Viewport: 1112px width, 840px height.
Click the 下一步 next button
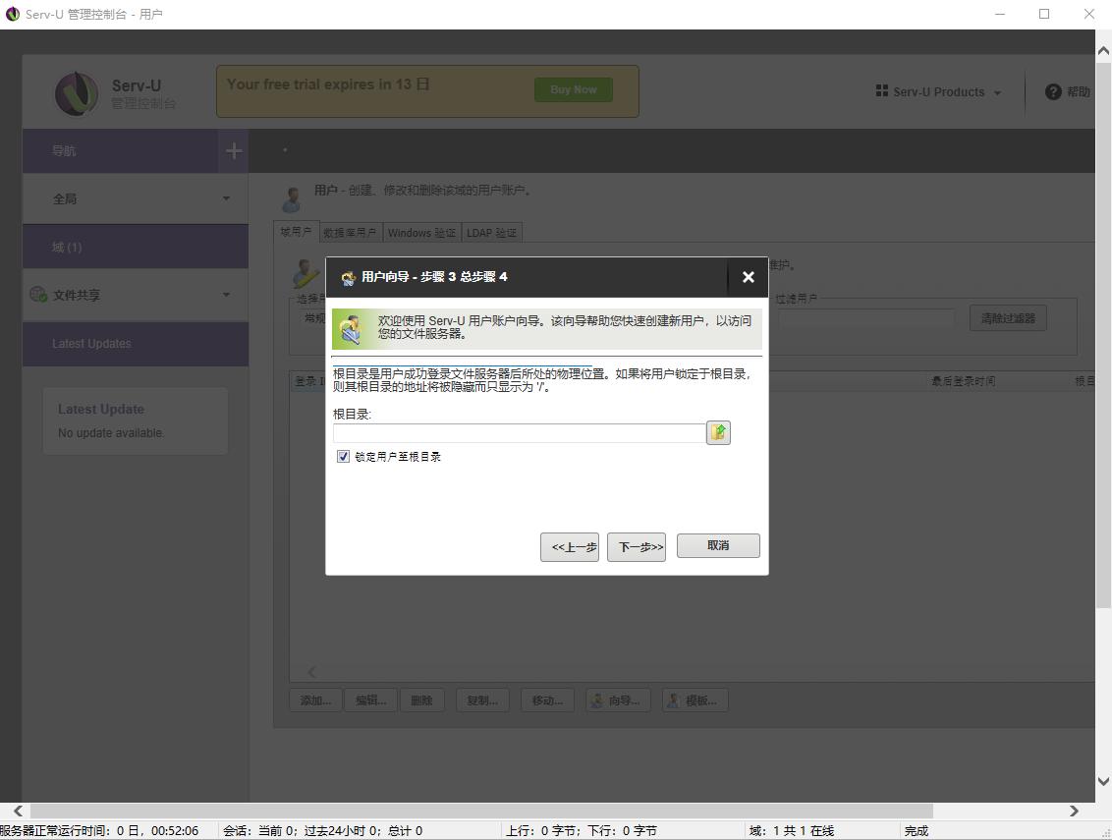pos(636,547)
